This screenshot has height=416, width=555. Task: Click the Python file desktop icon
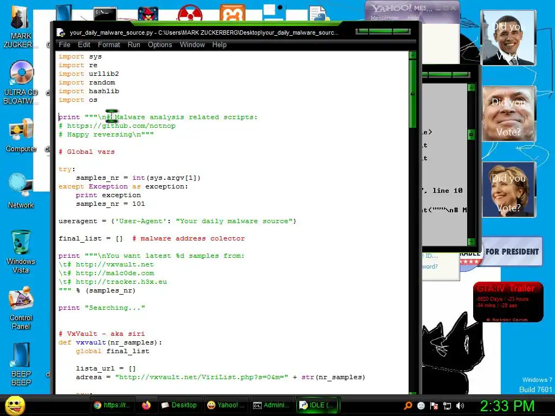point(319,14)
